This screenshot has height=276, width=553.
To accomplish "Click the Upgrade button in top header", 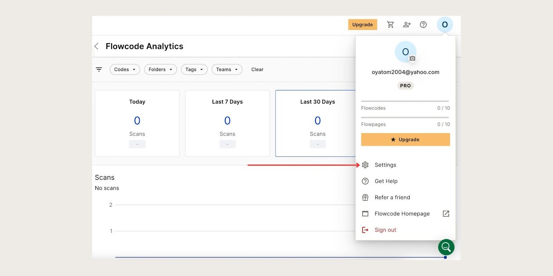I will tap(363, 24).
